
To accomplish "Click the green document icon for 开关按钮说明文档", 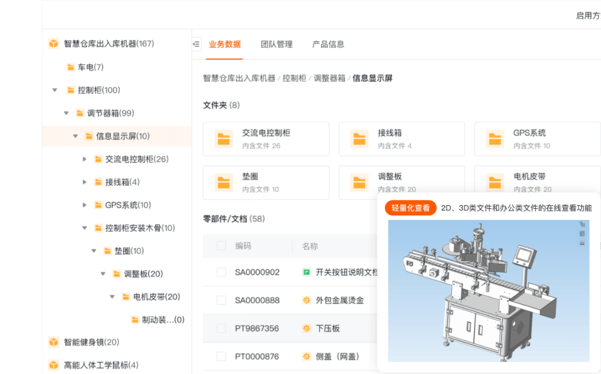I will [306, 273].
